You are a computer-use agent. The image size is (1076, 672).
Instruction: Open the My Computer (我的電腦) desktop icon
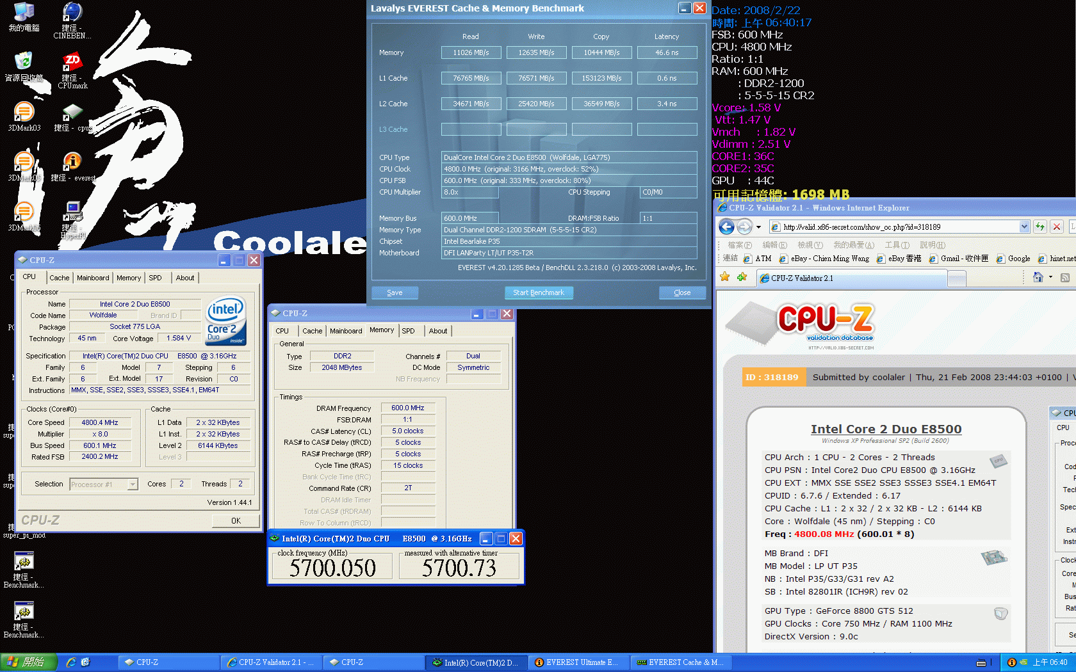tap(24, 17)
